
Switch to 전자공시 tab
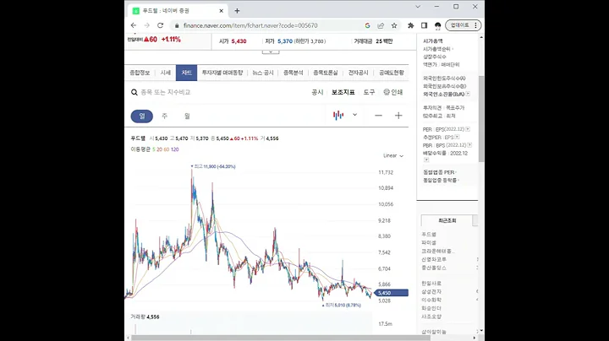click(x=358, y=73)
